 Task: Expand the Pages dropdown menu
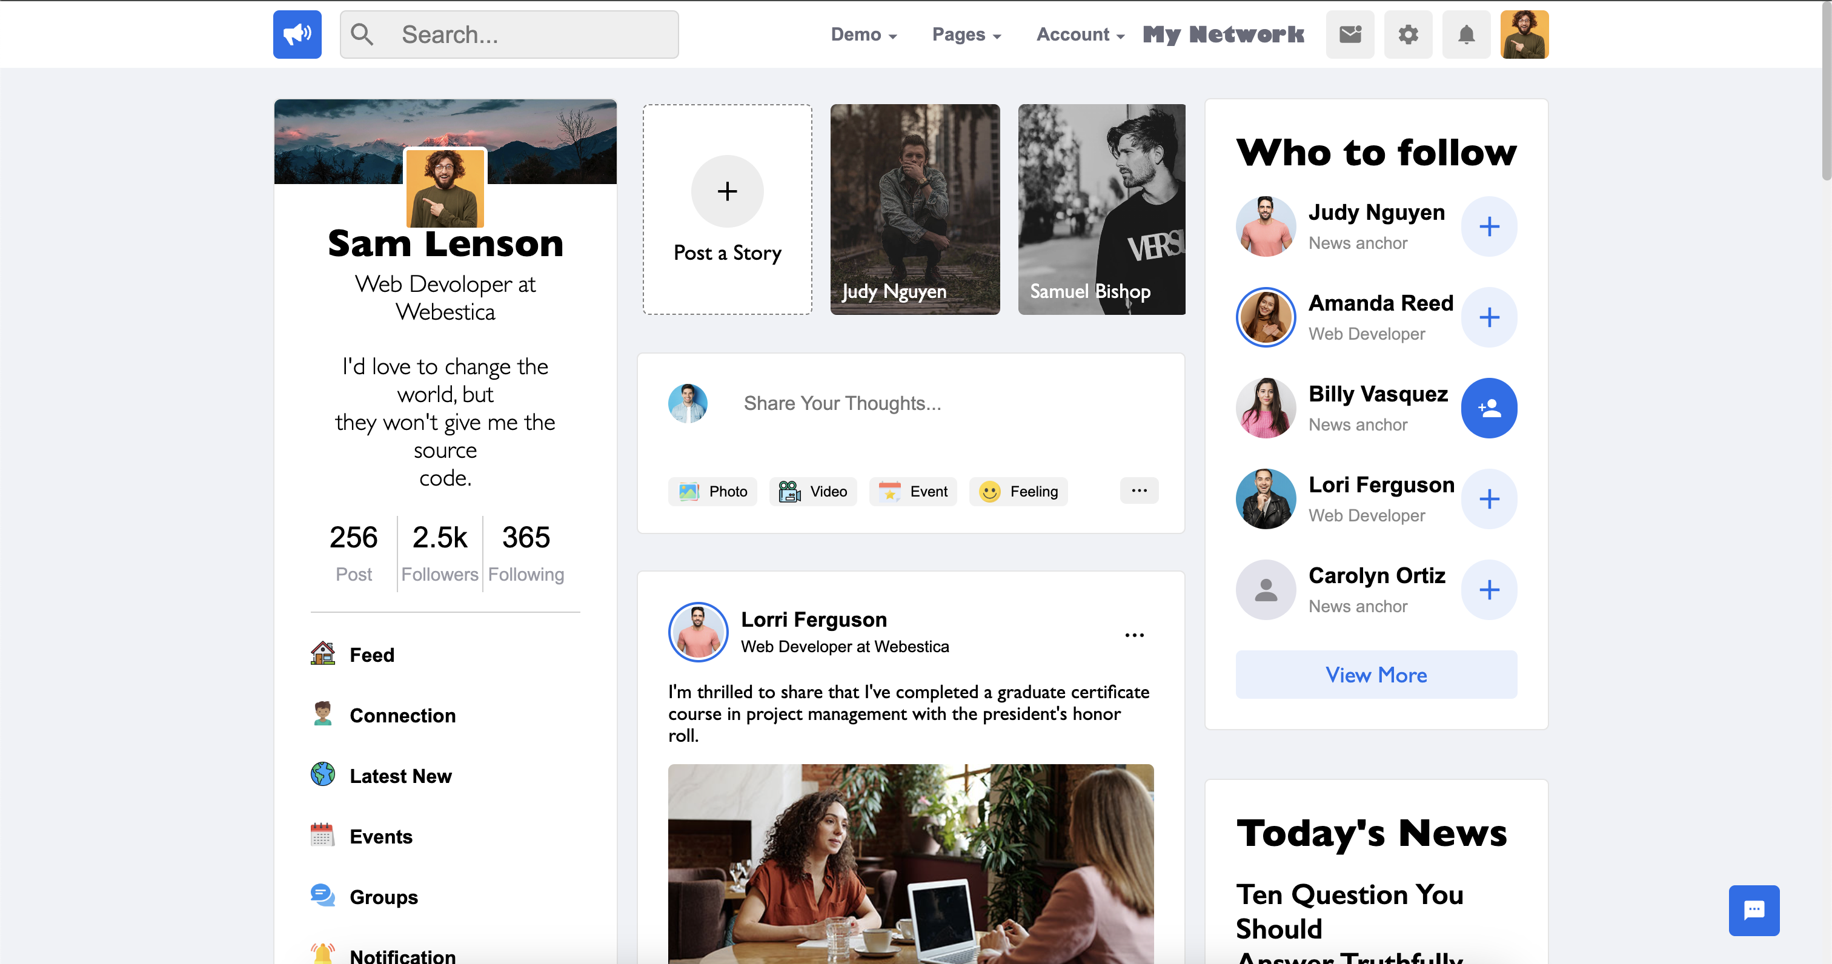click(966, 34)
